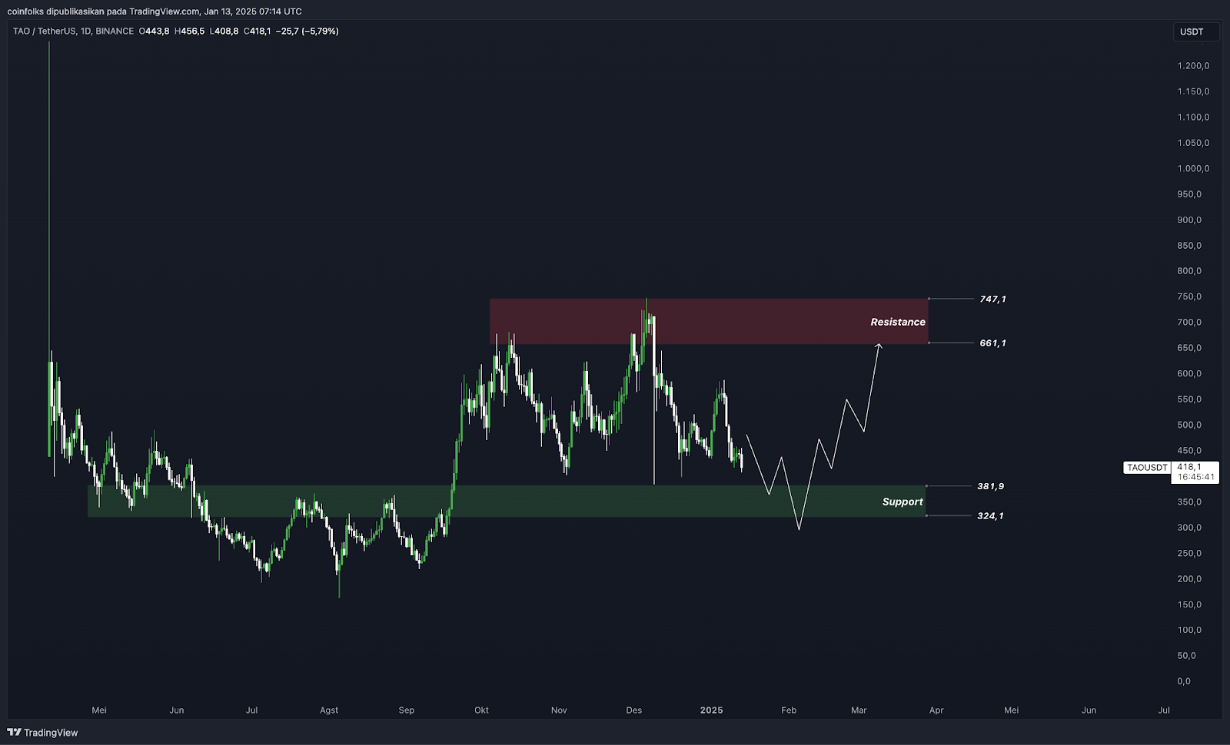This screenshot has width=1230, height=745.
Task: Click the Apr label on time axis
Action: [x=936, y=710]
